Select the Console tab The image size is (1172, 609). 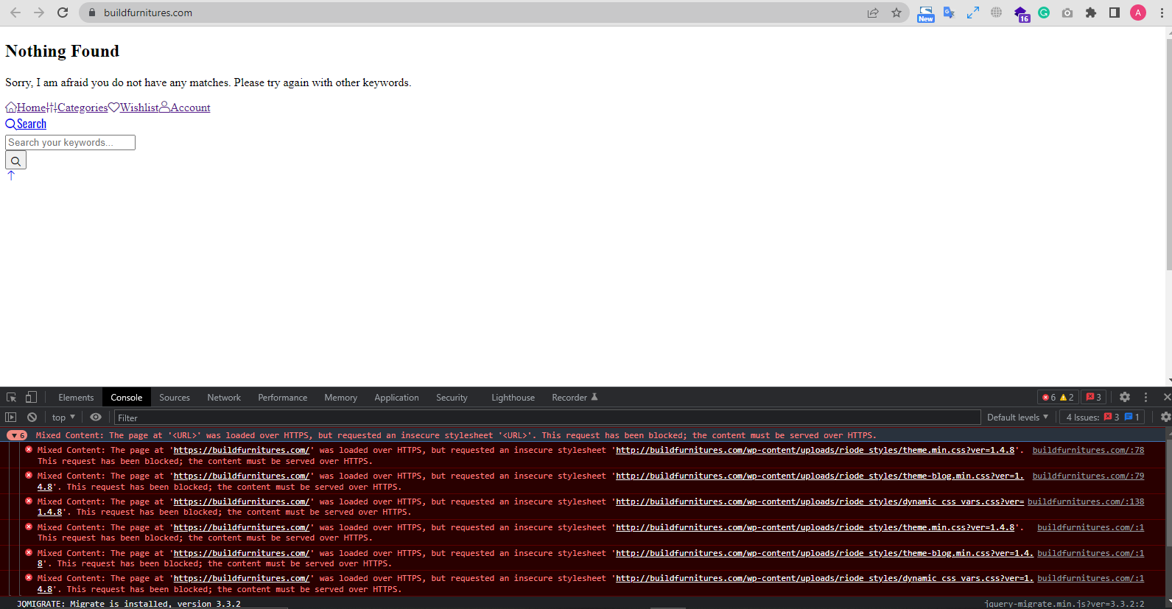[127, 397]
